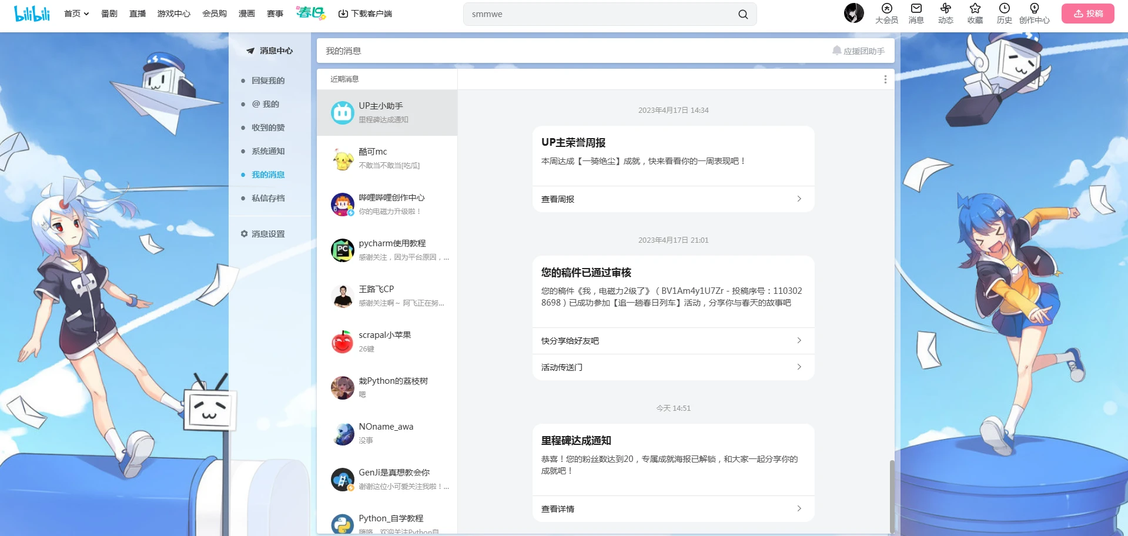Click the UP主荣誉周报 card title
Image resolution: width=1128 pixels, height=536 pixels.
click(573, 143)
